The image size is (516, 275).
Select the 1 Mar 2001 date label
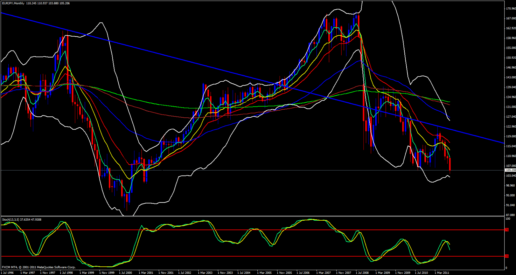pyautogui.click(x=146, y=273)
